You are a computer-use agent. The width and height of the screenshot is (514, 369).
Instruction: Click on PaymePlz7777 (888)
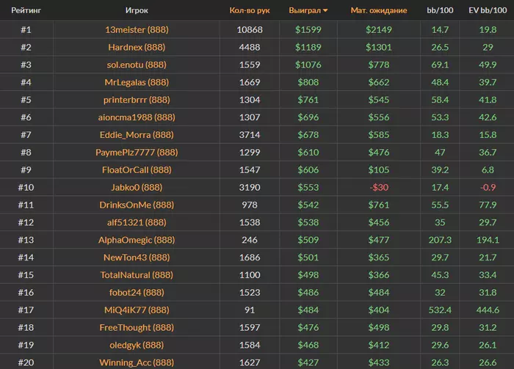tap(136, 153)
